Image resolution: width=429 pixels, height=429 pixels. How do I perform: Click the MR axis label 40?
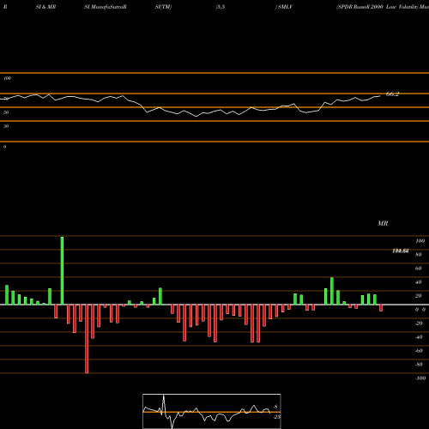point(419,282)
